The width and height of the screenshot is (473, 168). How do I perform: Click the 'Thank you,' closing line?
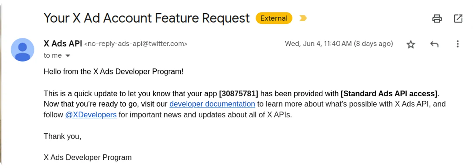63,136
